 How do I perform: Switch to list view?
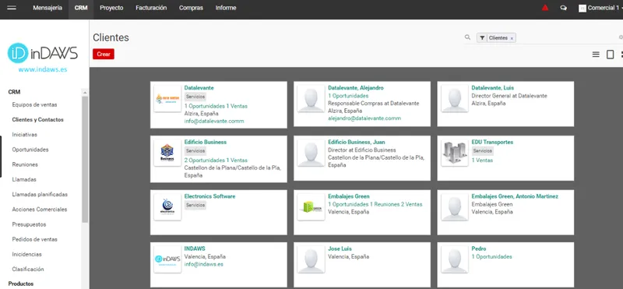click(x=596, y=55)
